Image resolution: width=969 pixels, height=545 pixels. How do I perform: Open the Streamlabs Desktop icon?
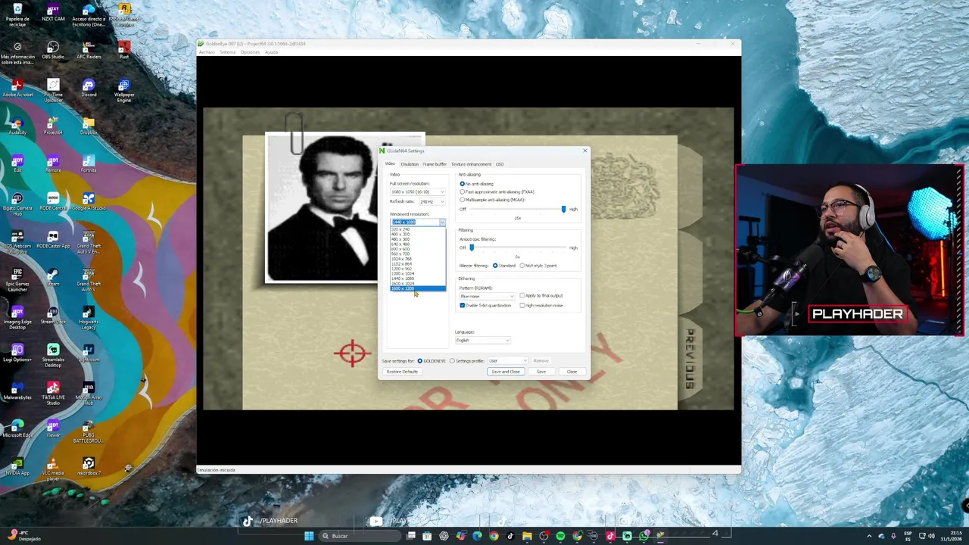pos(53,356)
